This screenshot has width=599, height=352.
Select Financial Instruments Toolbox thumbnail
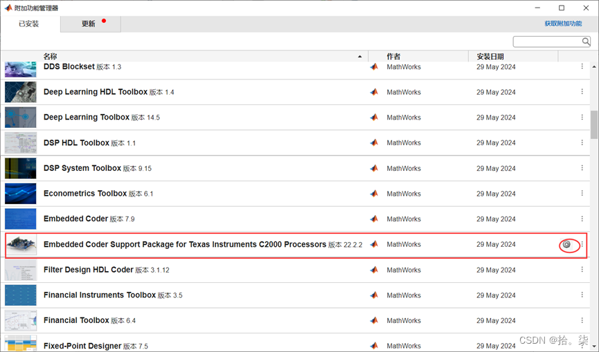pyautogui.click(x=21, y=295)
